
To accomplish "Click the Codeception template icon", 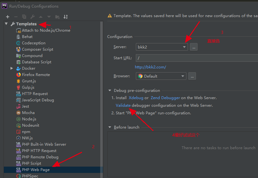I will point(18,43).
